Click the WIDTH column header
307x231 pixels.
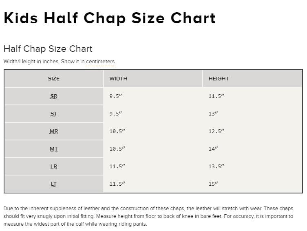[x=118, y=78]
